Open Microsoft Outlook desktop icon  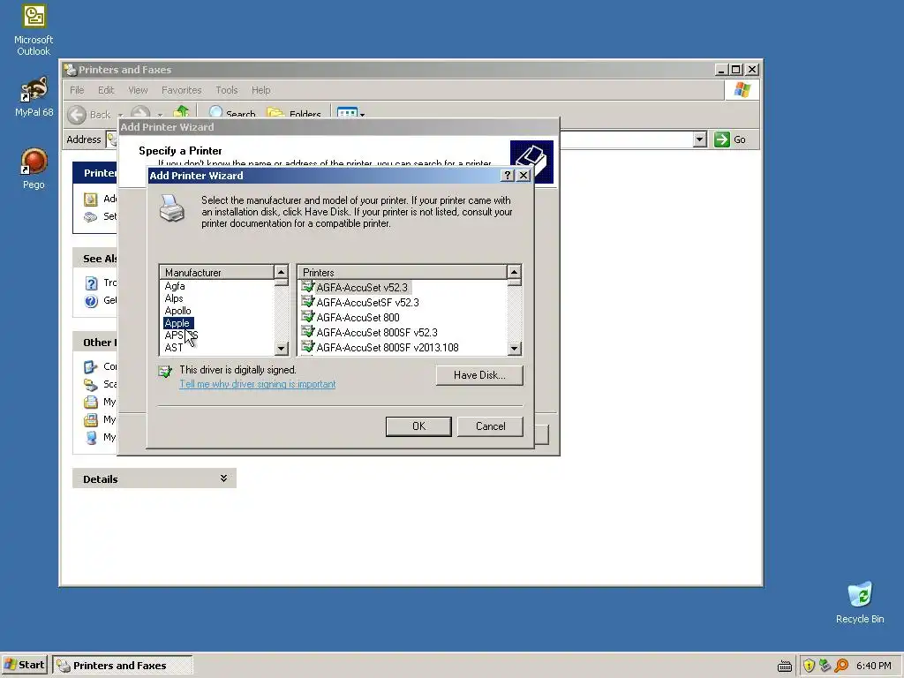click(34, 30)
